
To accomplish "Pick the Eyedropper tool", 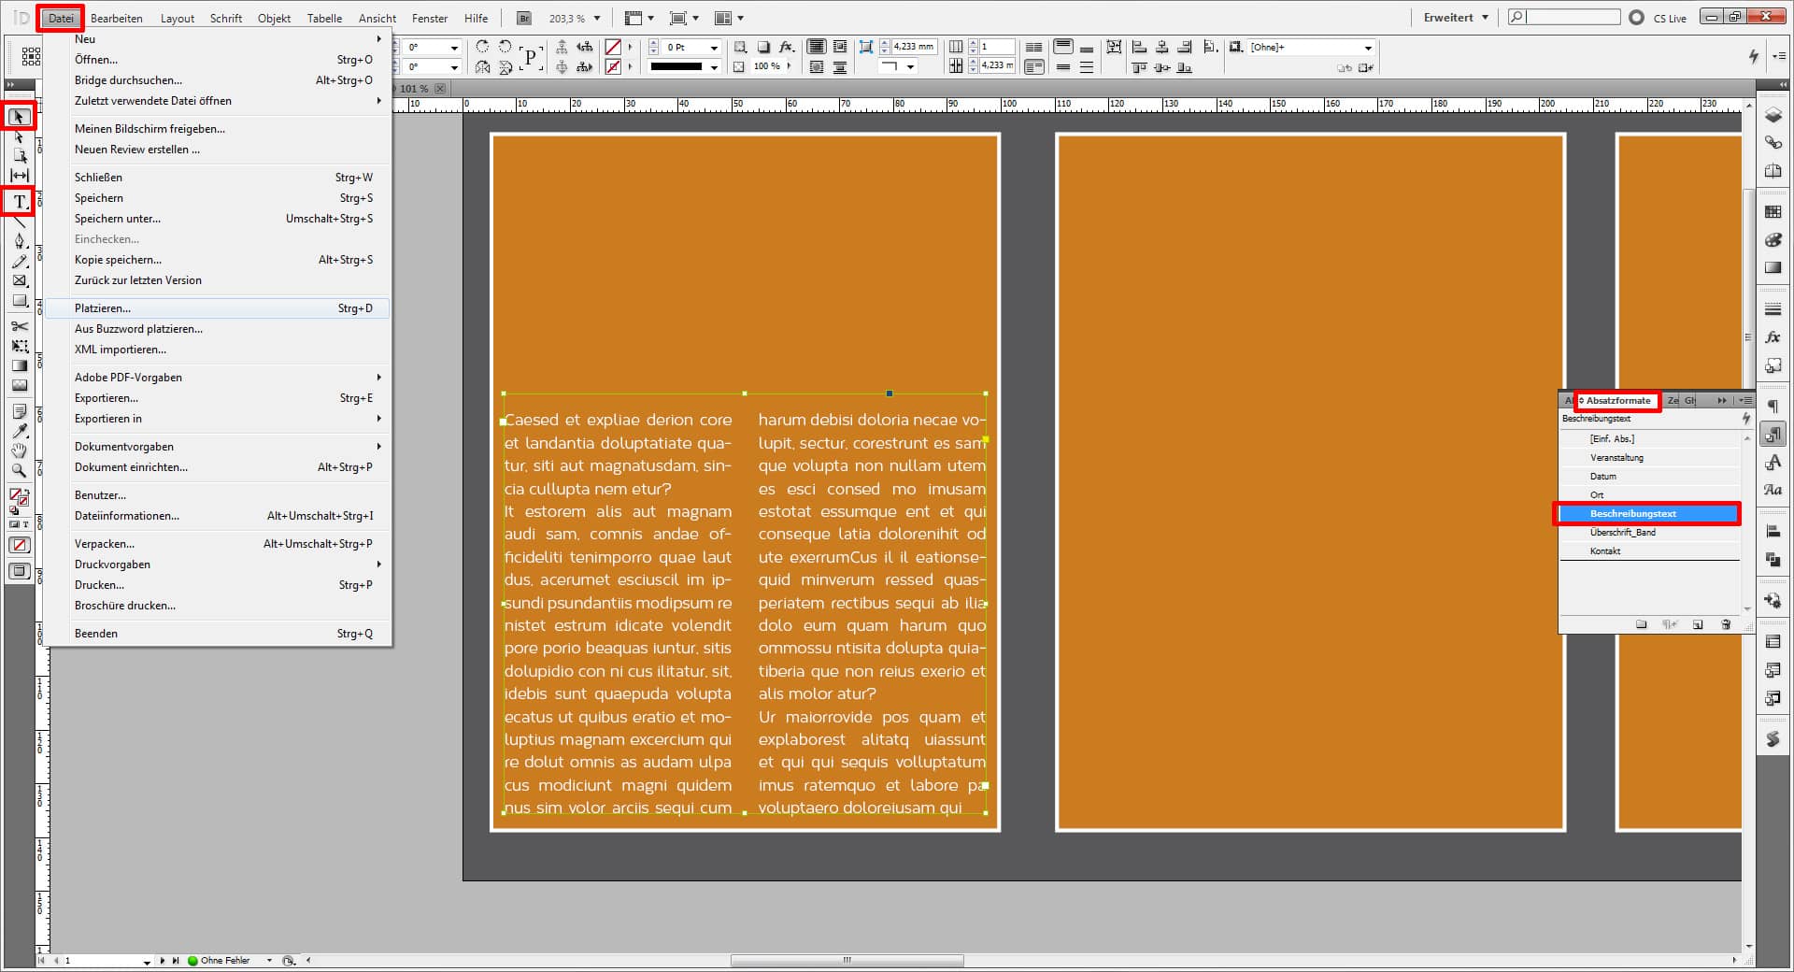I will (19, 431).
